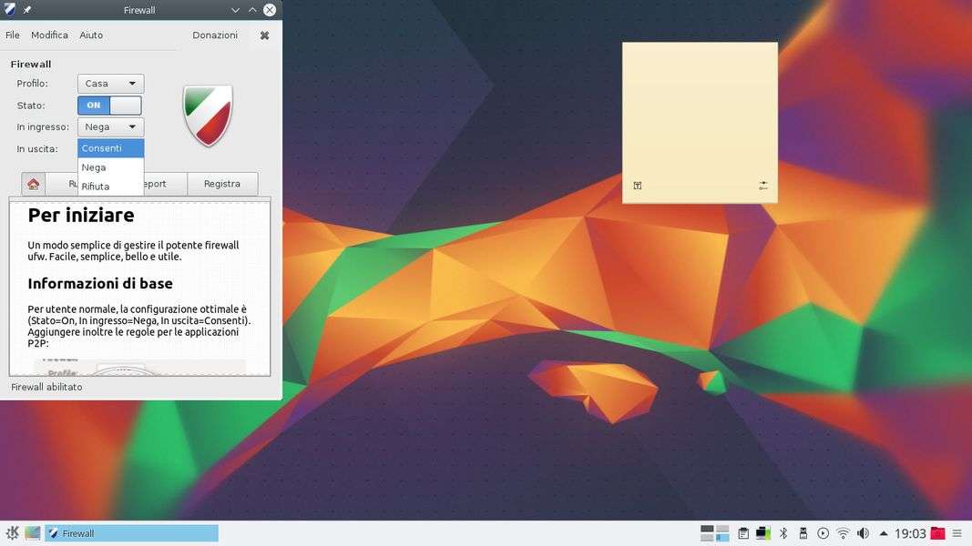This screenshot has height=546, width=972.
Task: Click the pin icon in Firewall title bar
Action: [x=27, y=10]
